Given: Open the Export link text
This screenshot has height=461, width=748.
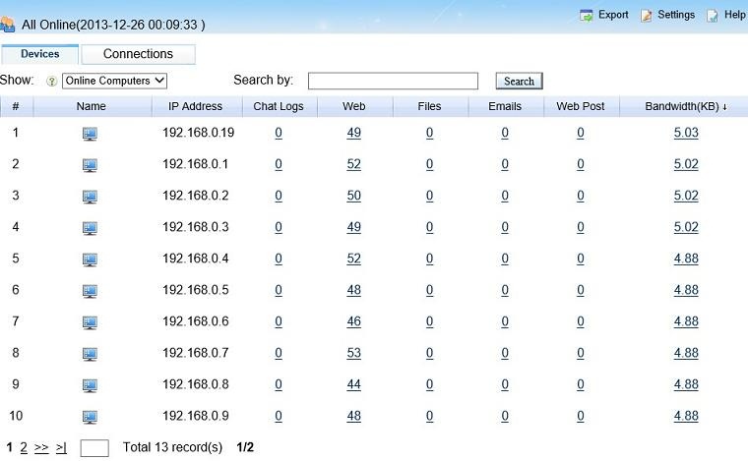Looking at the screenshot, I should pyautogui.click(x=613, y=15).
